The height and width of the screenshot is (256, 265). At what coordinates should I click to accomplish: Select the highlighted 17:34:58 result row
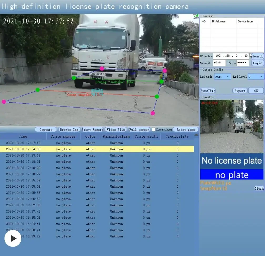pos(97,149)
